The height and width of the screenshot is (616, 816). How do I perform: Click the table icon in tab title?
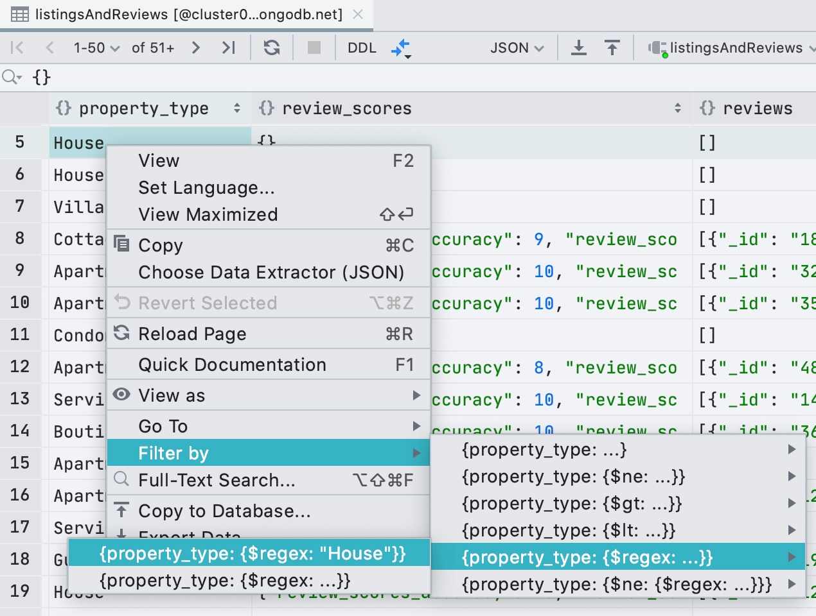click(x=20, y=14)
